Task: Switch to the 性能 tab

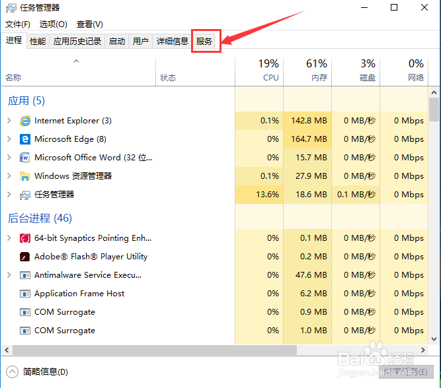Action: pyautogui.click(x=38, y=42)
